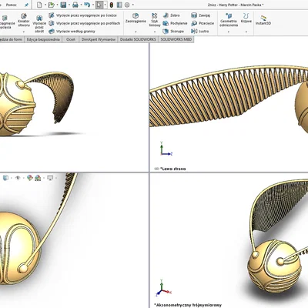Viewport: 308px width, 308px height.
Task: Click the Rebuild traffic light icon
Action: click(112, 5)
